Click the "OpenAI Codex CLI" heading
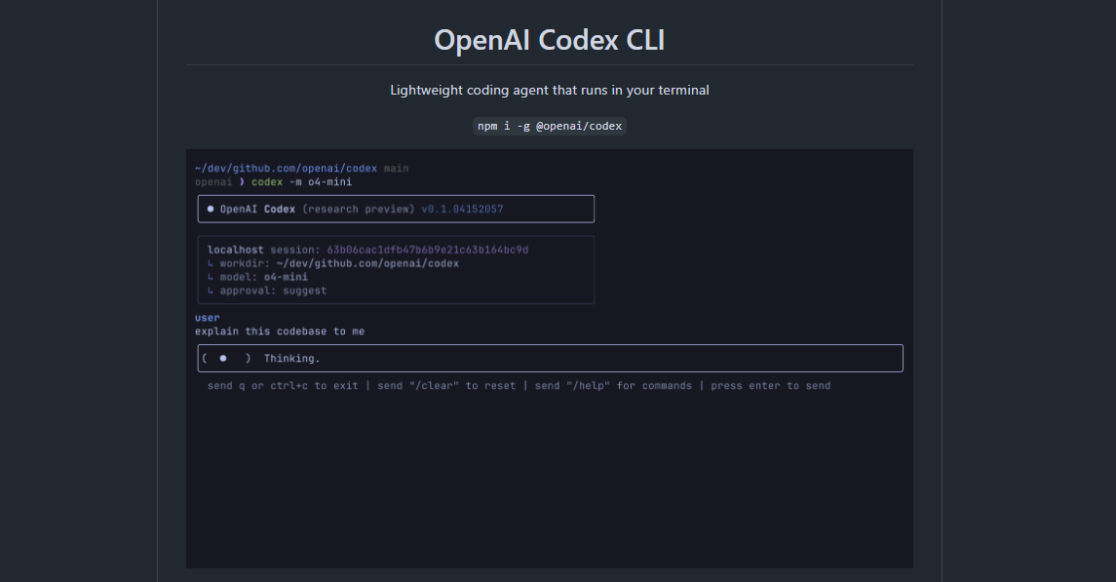The height and width of the screenshot is (582, 1116). point(550,40)
